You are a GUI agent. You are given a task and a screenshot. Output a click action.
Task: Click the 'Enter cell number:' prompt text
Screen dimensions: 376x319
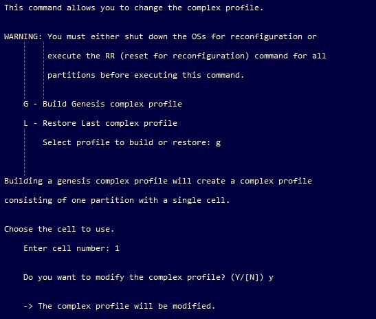[67, 248]
